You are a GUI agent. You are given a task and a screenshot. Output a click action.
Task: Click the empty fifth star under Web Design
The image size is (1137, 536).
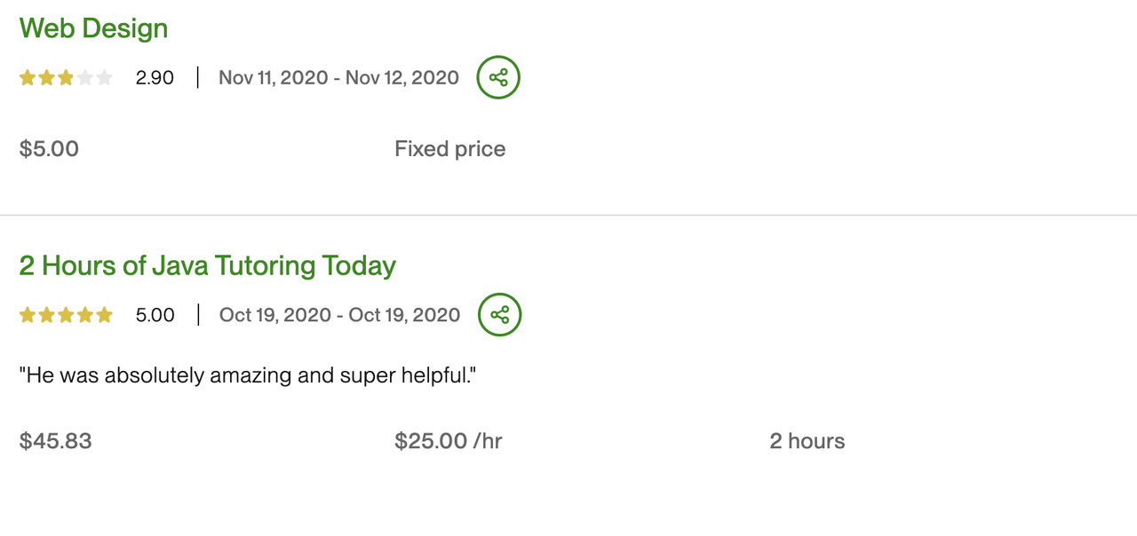click(x=104, y=78)
